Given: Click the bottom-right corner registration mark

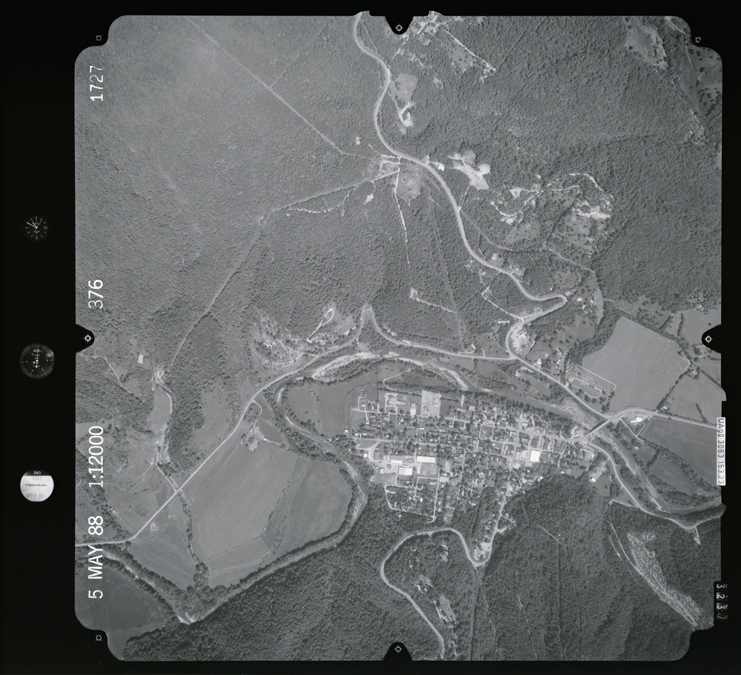Looking at the screenshot, I should pos(697,636).
